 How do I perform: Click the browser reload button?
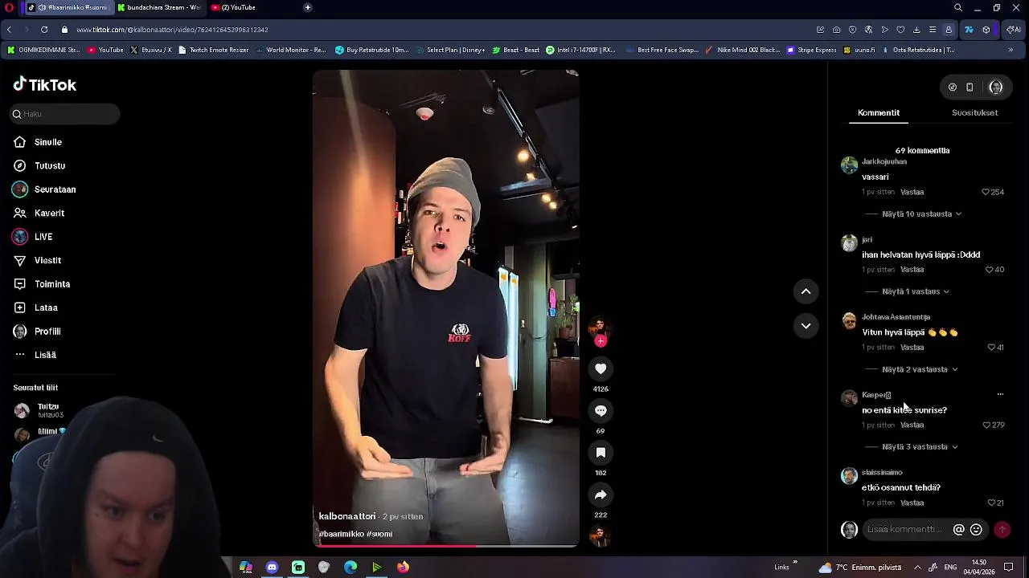43,30
